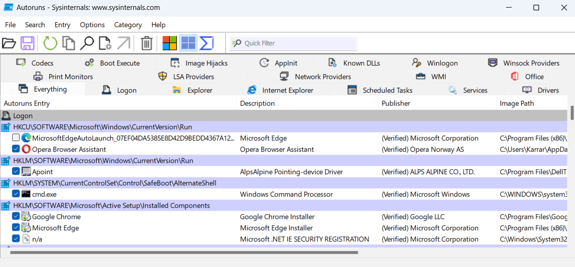Click the Find magnifier toolbar icon
Screen dimensions: 575x267
(x=87, y=43)
